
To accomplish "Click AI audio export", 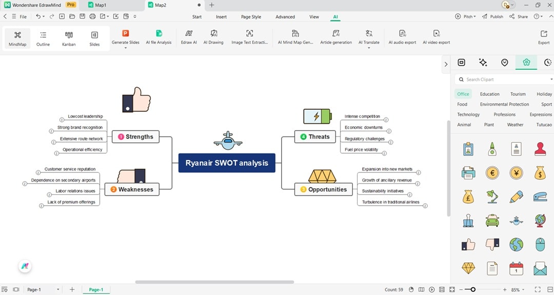I will click(402, 37).
